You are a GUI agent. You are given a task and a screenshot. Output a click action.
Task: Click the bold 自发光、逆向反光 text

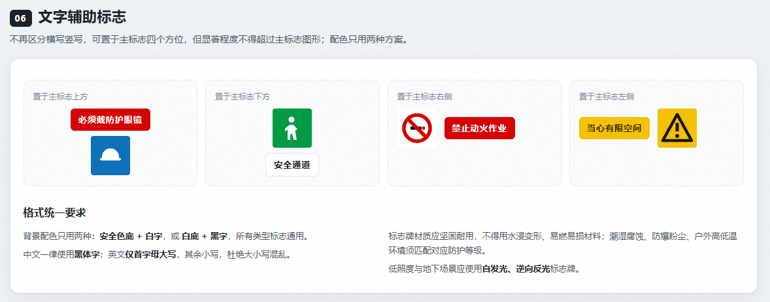click(516, 269)
